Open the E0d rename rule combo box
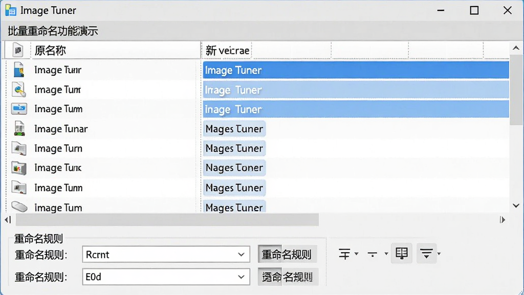This screenshot has height=295, width=524. (166, 277)
